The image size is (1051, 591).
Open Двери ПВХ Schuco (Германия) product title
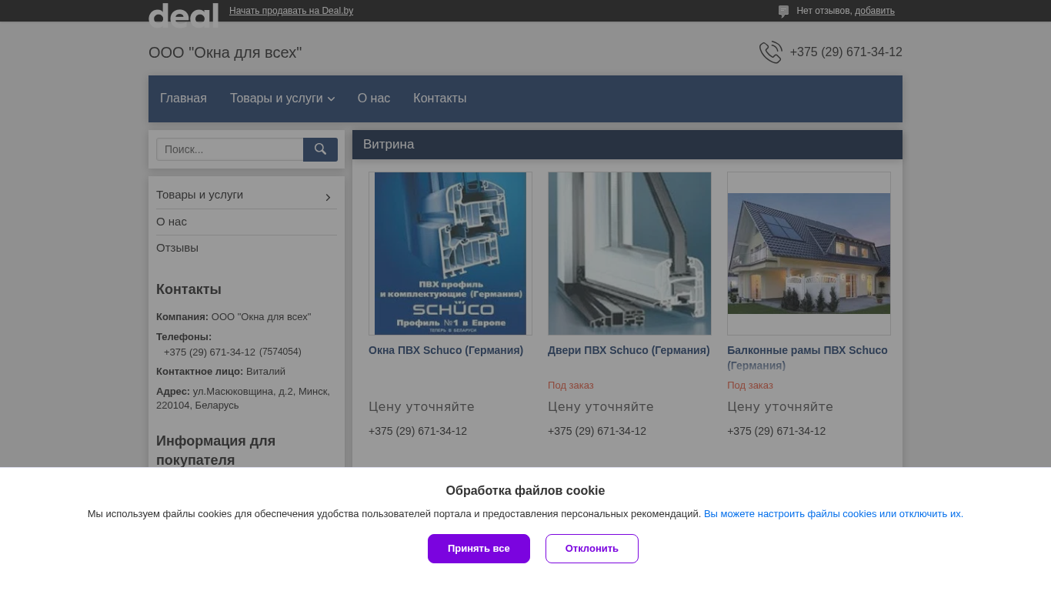[x=629, y=350]
